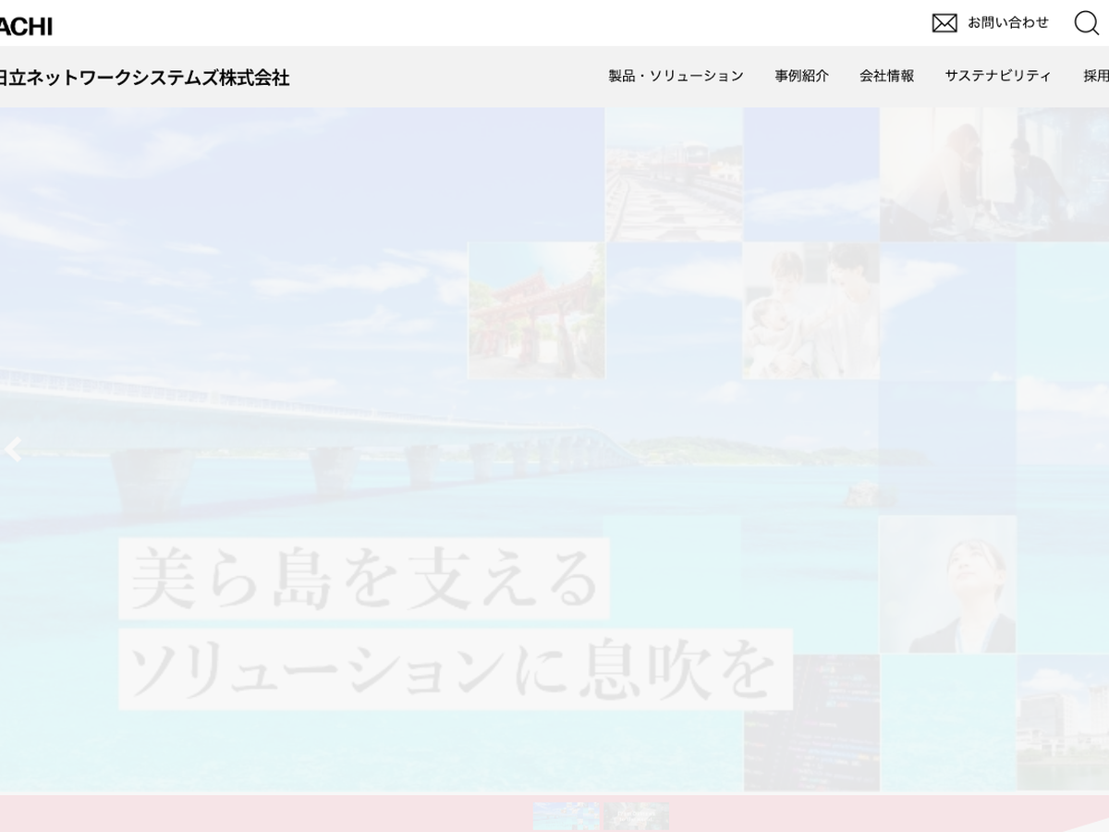The image size is (1109, 832).
Task: Click the railway track image tile
Action: point(674,175)
